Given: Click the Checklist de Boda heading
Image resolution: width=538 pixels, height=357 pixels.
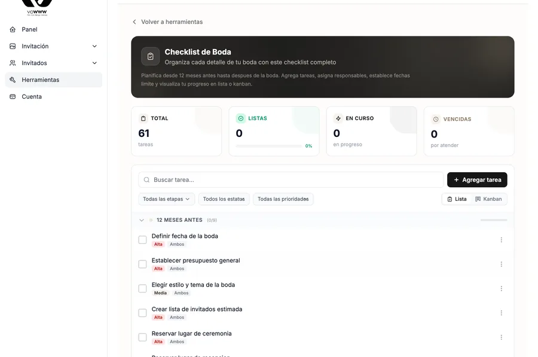Looking at the screenshot, I should 198,52.
